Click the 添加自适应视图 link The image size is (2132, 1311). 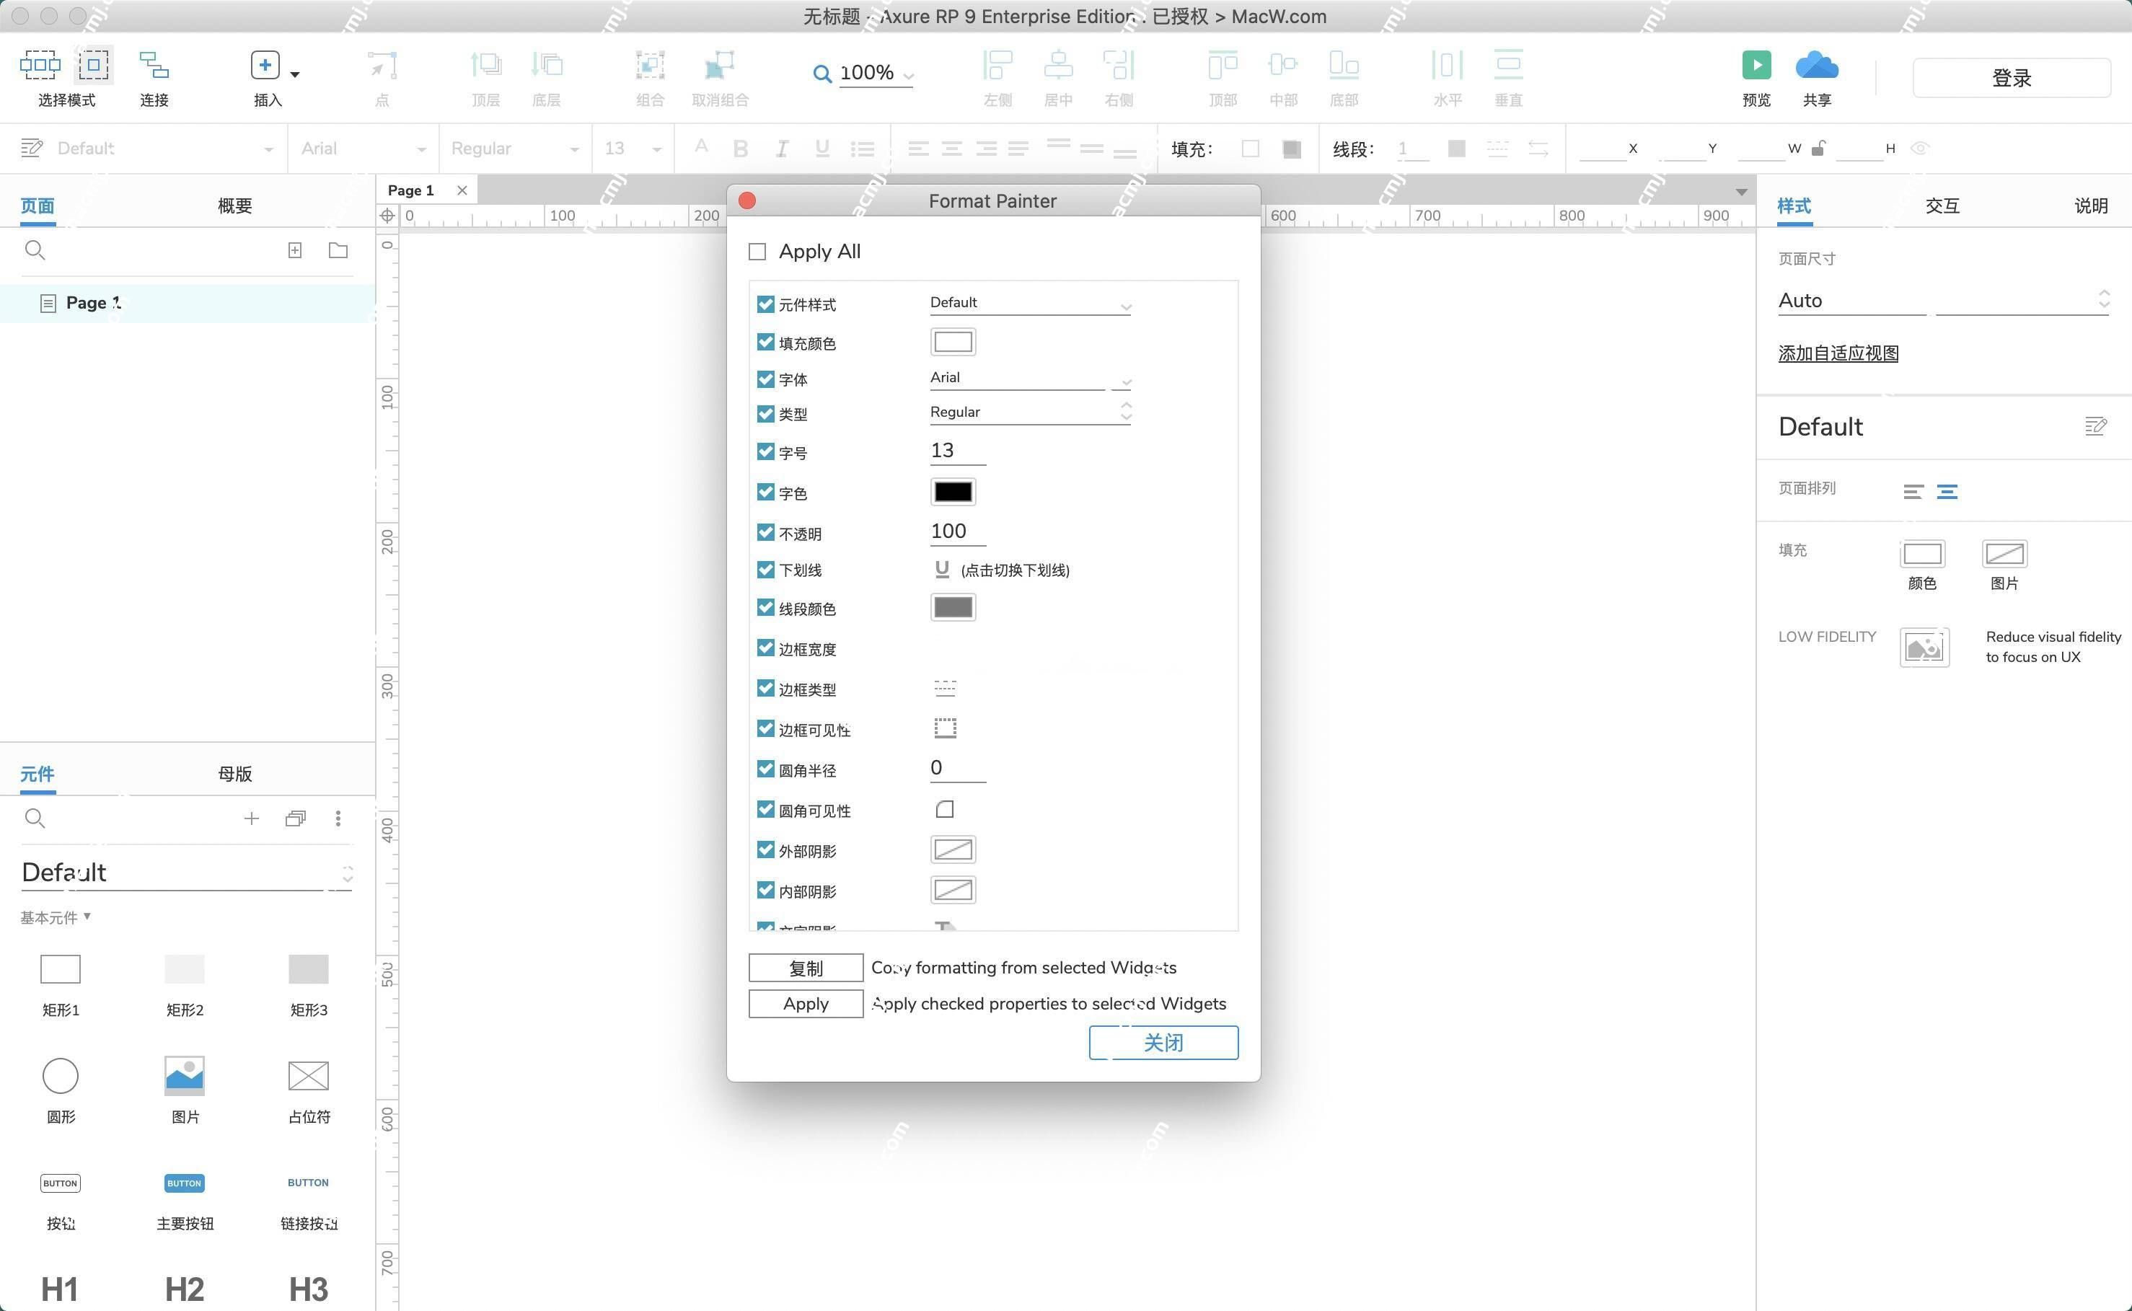tap(1838, 354)
